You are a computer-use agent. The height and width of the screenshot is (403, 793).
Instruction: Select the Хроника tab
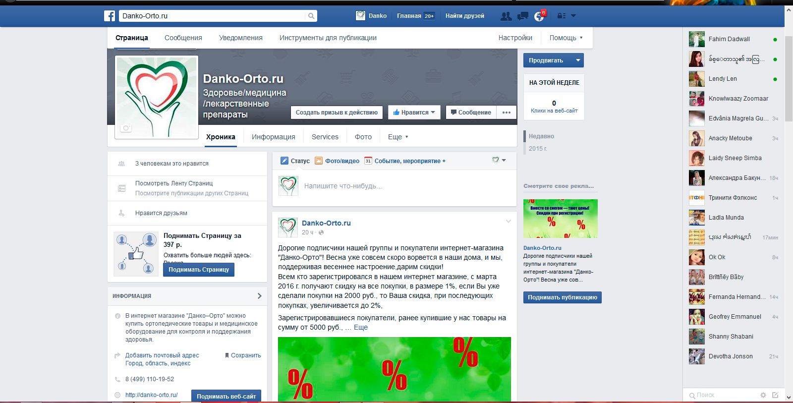[221, 137]
